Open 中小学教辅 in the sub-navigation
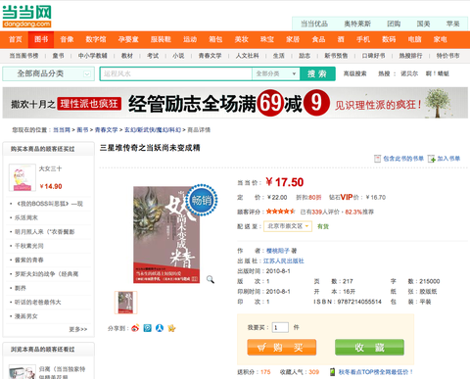 point(93,56)
